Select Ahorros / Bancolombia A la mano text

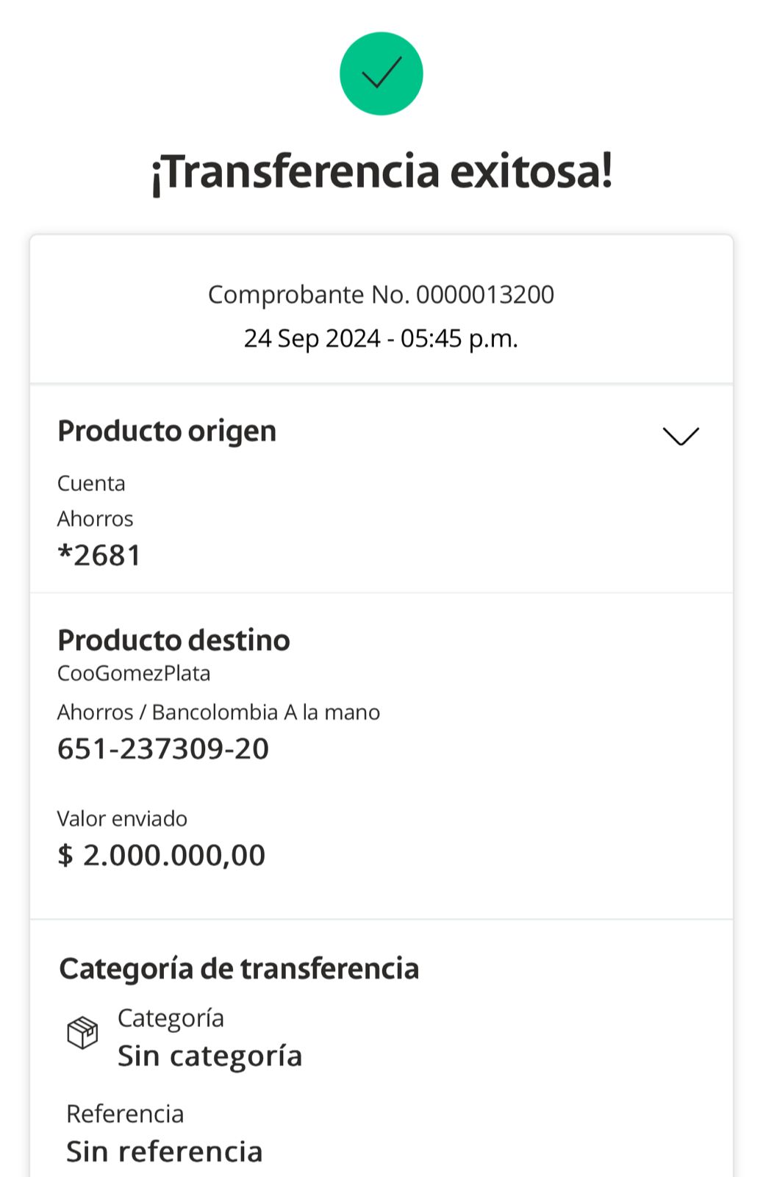pos(218,712)
